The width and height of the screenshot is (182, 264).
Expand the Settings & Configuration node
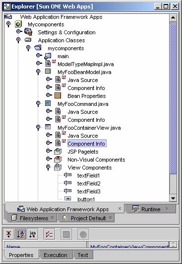(x=19, y=31)
